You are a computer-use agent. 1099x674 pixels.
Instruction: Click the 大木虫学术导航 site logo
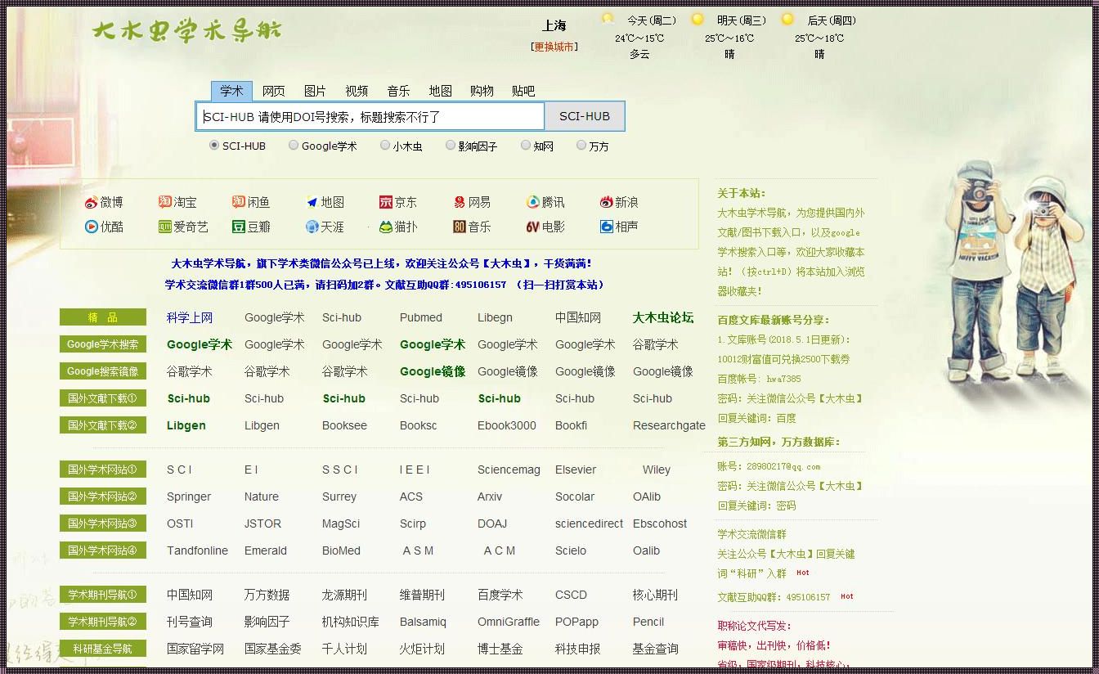tap(186, 30)
